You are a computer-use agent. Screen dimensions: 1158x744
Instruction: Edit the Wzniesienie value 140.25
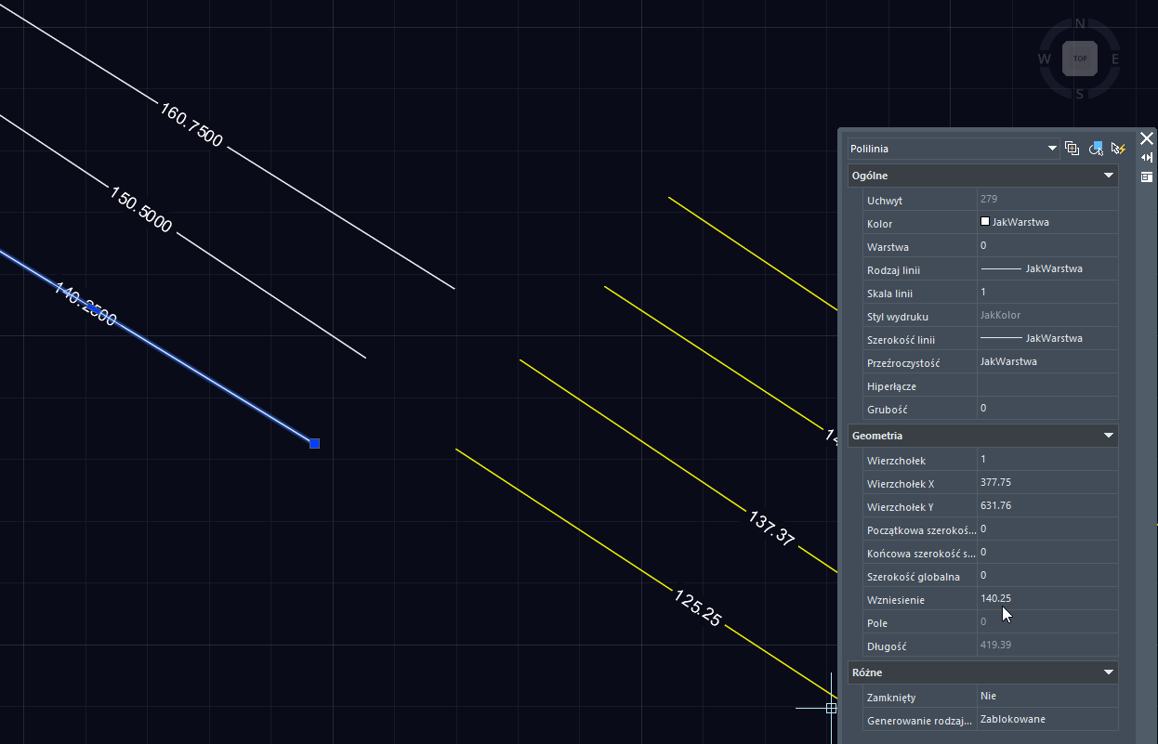(x=1047, y=599)
